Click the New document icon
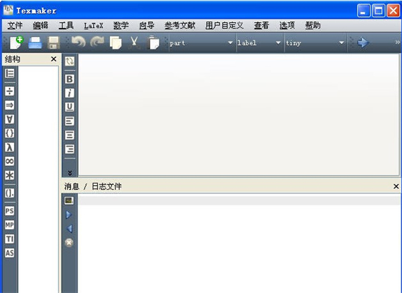Image resolution: width=402 pixels, height=293 pixels. click(15, 43)
